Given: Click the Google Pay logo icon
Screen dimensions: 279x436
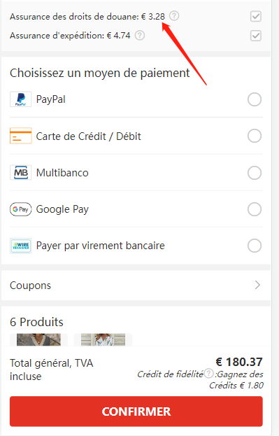Looking at the screenshot, I should 20,209.
